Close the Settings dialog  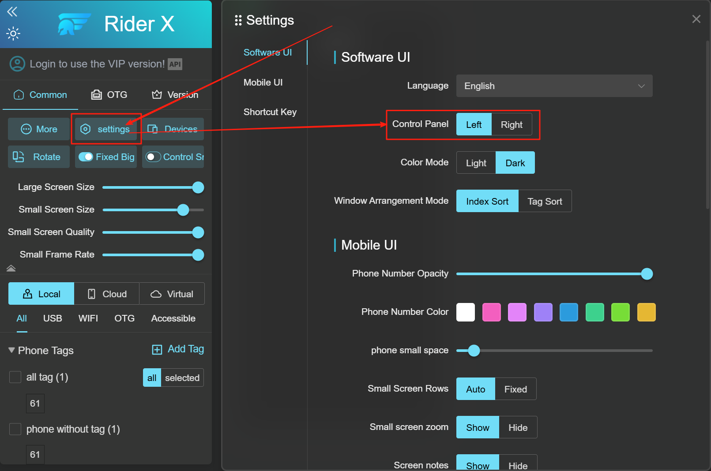coord(696,19)
